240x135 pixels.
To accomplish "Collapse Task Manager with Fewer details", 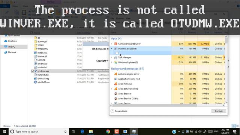I will tap(119, 111).
